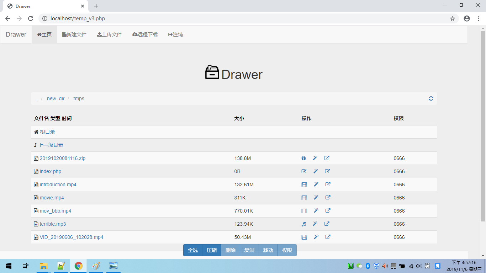Open introduction.mp4 external-link icon
Viewport: 486px width, 273px height.
(x=328, y=184)
